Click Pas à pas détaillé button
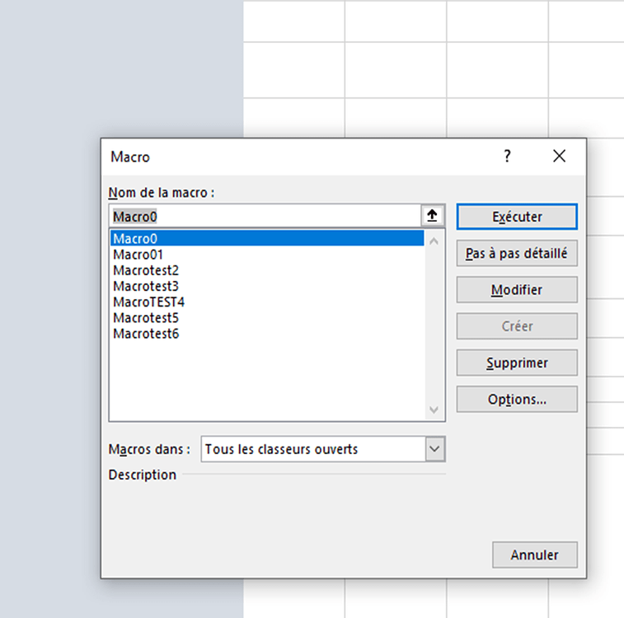Screen dimensions: 624x618 517,253
